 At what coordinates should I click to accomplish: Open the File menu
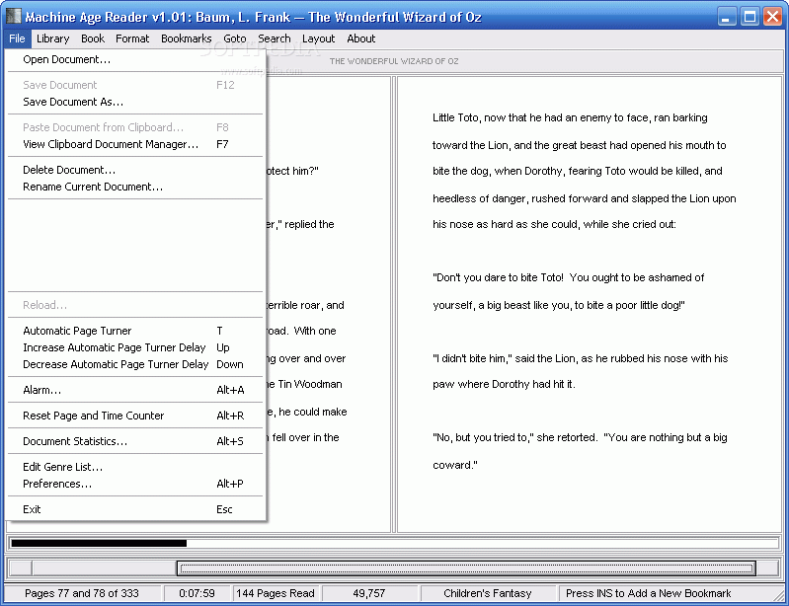[17, 38]
